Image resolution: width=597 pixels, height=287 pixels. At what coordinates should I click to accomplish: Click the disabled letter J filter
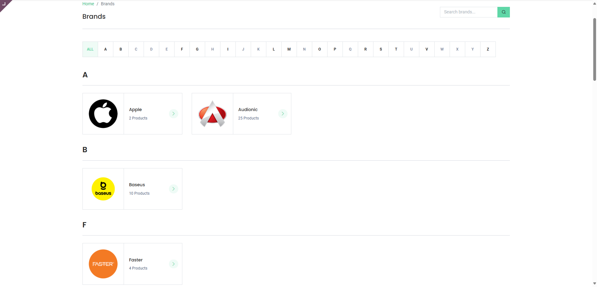[x=243, y=49]
